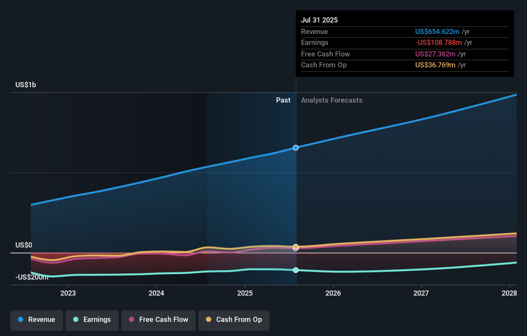Viewport: 527px width, 336px height.
Task: Select the Analysts Forecasts section label
Action: coord(332,100)
